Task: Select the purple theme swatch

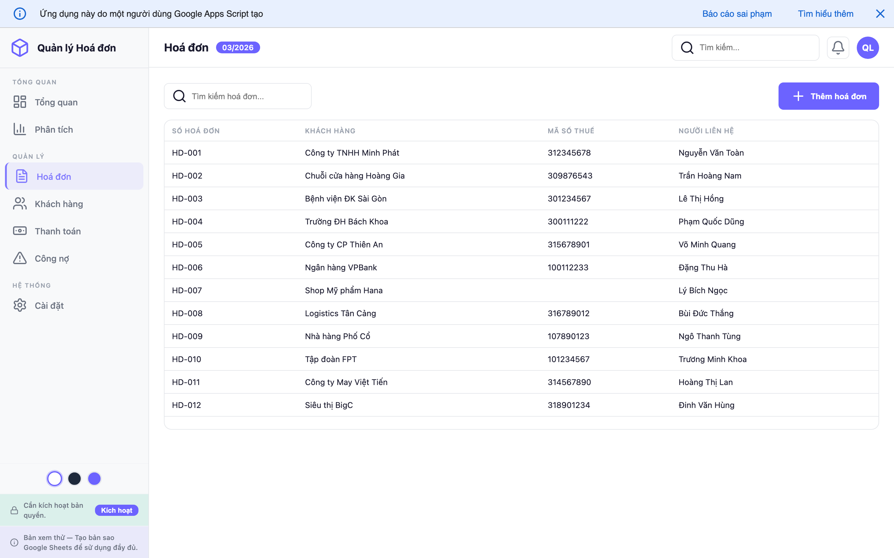Action: pyautogui.click(x=94, y=478)
